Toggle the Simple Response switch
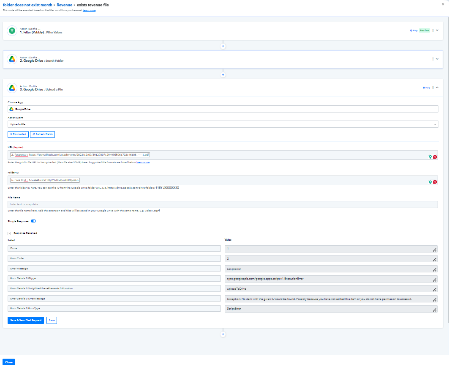 tap(33, 221)
